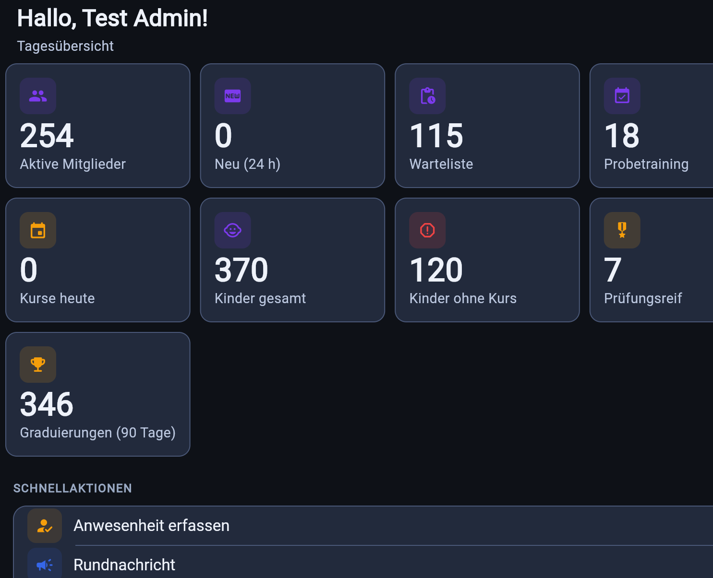This screenshot has height=578, width=713.
Task: Open the 254 Aktive Mitglieder card
Action: pos(98,126)
